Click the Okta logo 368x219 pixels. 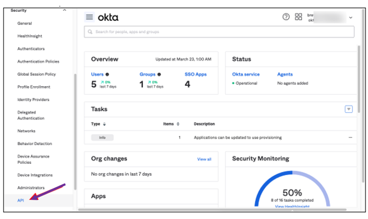108,17
